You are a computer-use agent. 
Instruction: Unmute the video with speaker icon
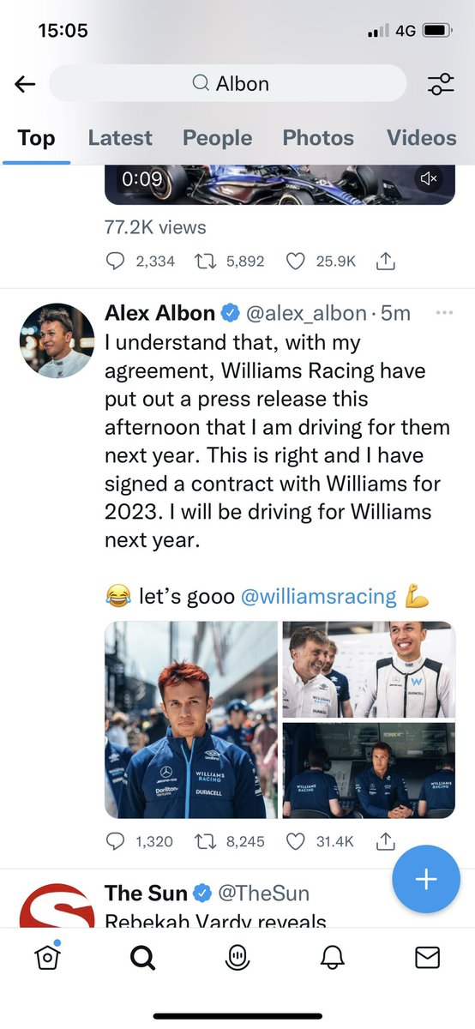tap(429, 179)
